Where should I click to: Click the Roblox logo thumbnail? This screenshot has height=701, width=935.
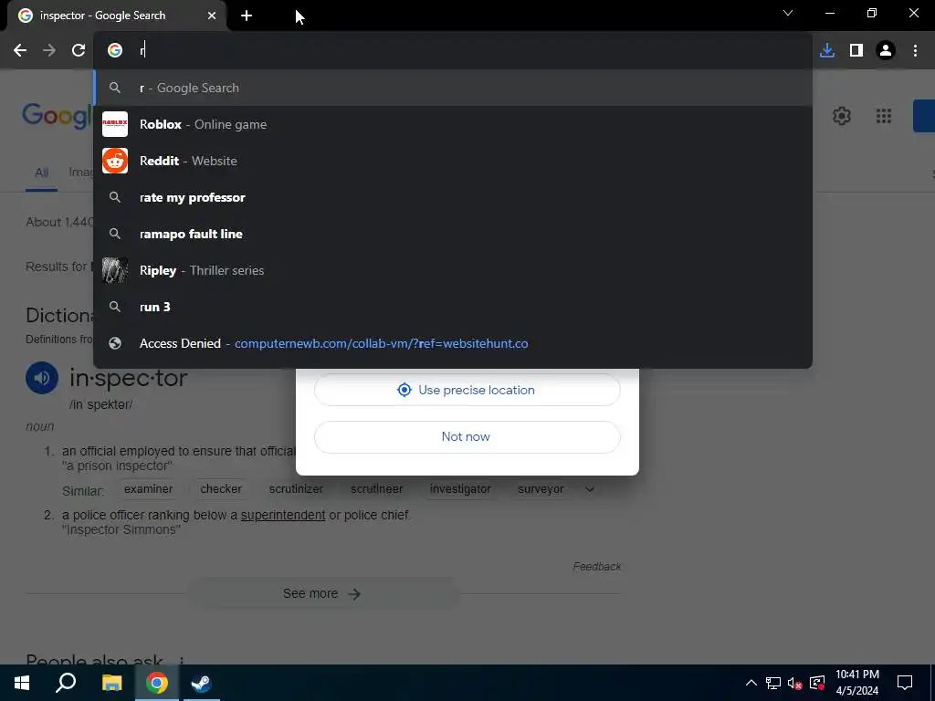[115, 124]
